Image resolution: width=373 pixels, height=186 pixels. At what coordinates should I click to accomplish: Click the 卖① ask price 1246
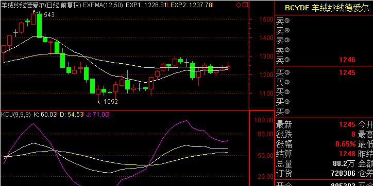347,60
